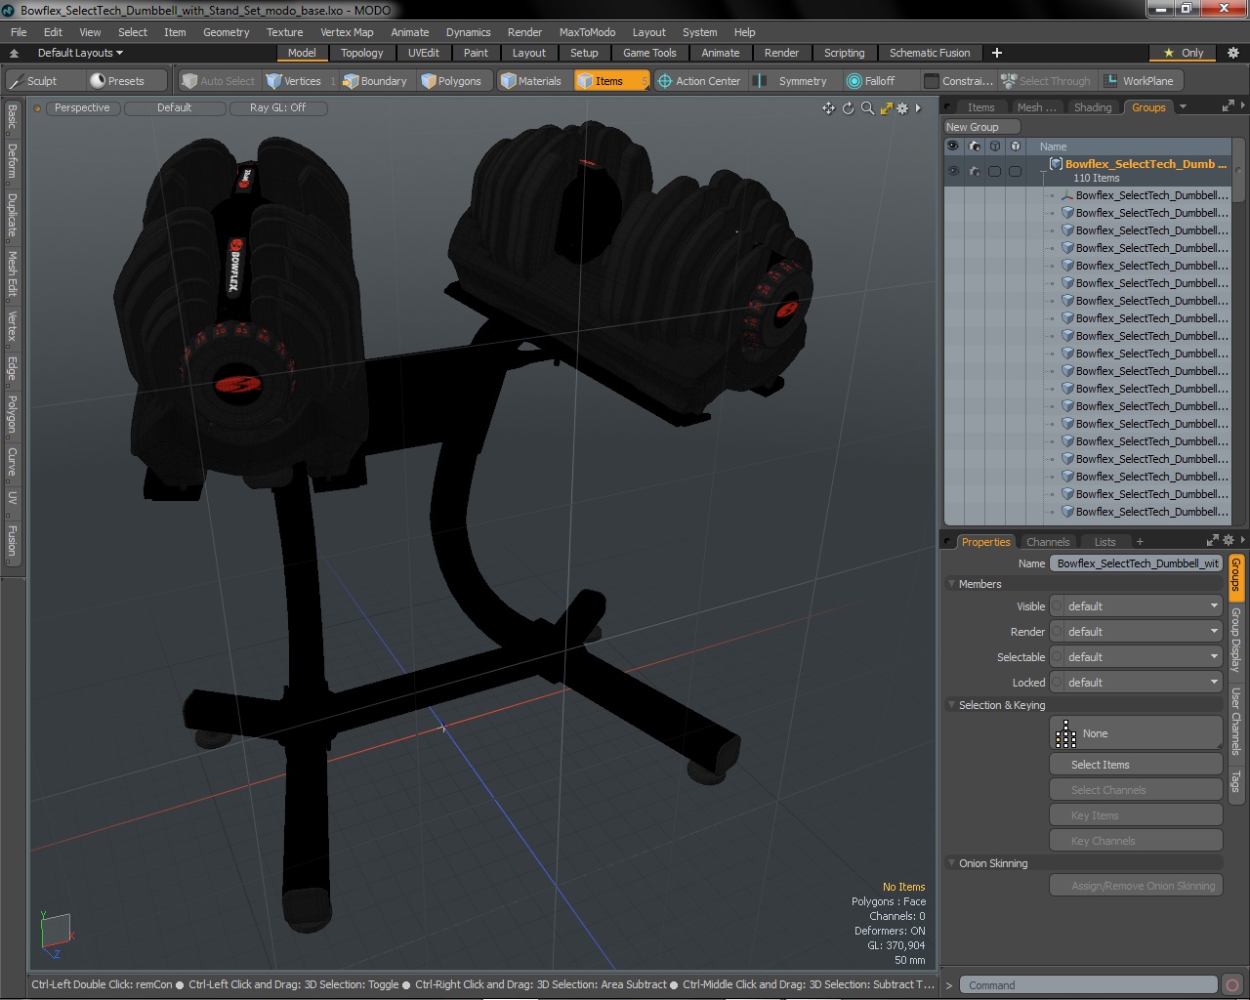The width and height of the screenshot is (1250, 1000).
Task: Toggle Auto Select option
Action: click(x=219, y=81)
